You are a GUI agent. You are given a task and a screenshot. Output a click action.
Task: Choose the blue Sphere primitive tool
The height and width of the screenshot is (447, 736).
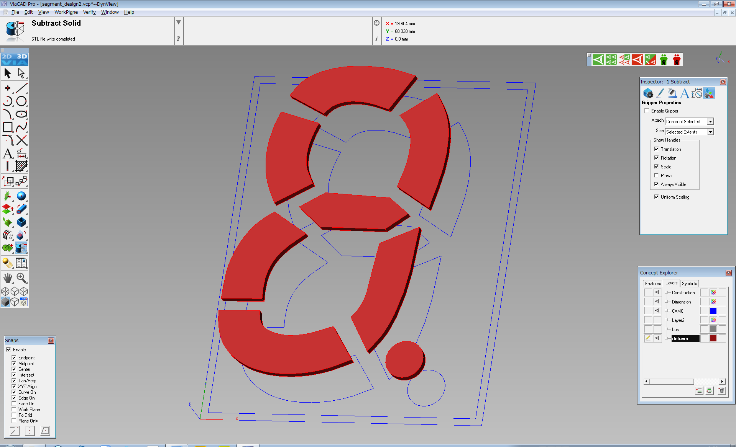tap(21, 196)
